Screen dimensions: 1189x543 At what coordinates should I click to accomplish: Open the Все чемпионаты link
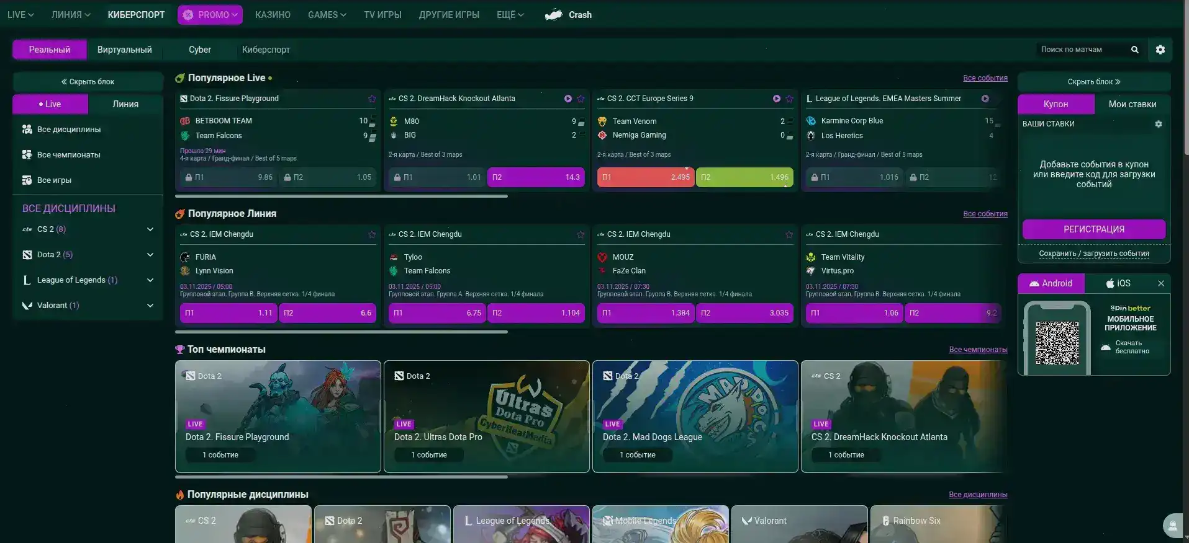click(x=978, y=350)
